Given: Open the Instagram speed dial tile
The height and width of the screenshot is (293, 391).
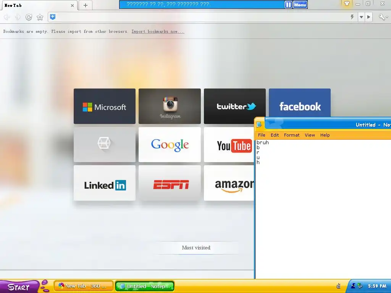Looking at the screenshot, I should click(170, 106).
